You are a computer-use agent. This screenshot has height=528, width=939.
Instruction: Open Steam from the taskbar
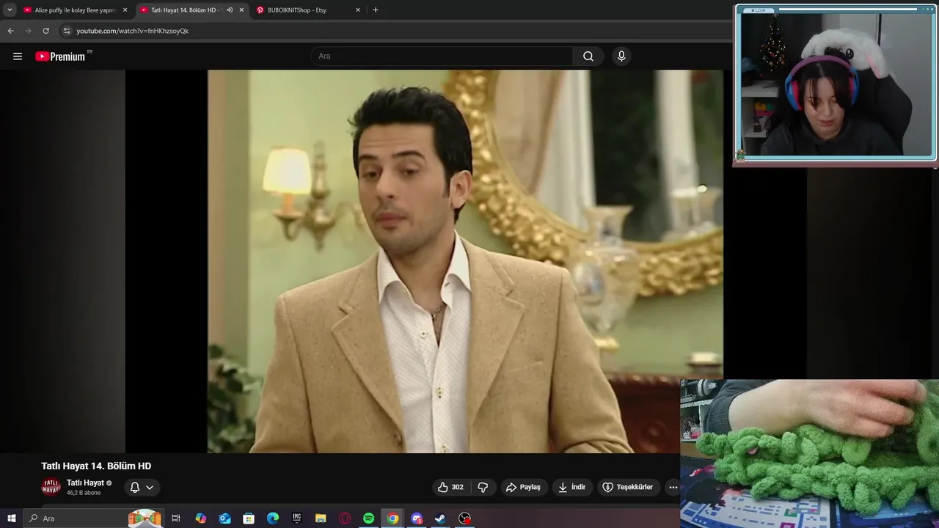point(440,518)
